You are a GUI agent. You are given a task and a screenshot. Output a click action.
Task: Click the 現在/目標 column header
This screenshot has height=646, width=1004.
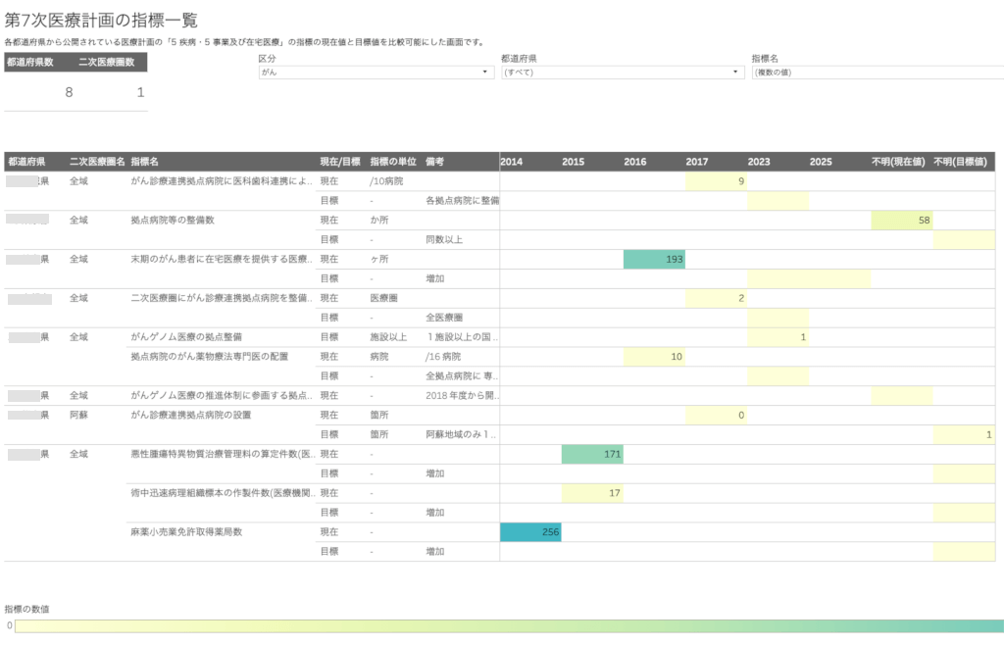click(340, 161)
